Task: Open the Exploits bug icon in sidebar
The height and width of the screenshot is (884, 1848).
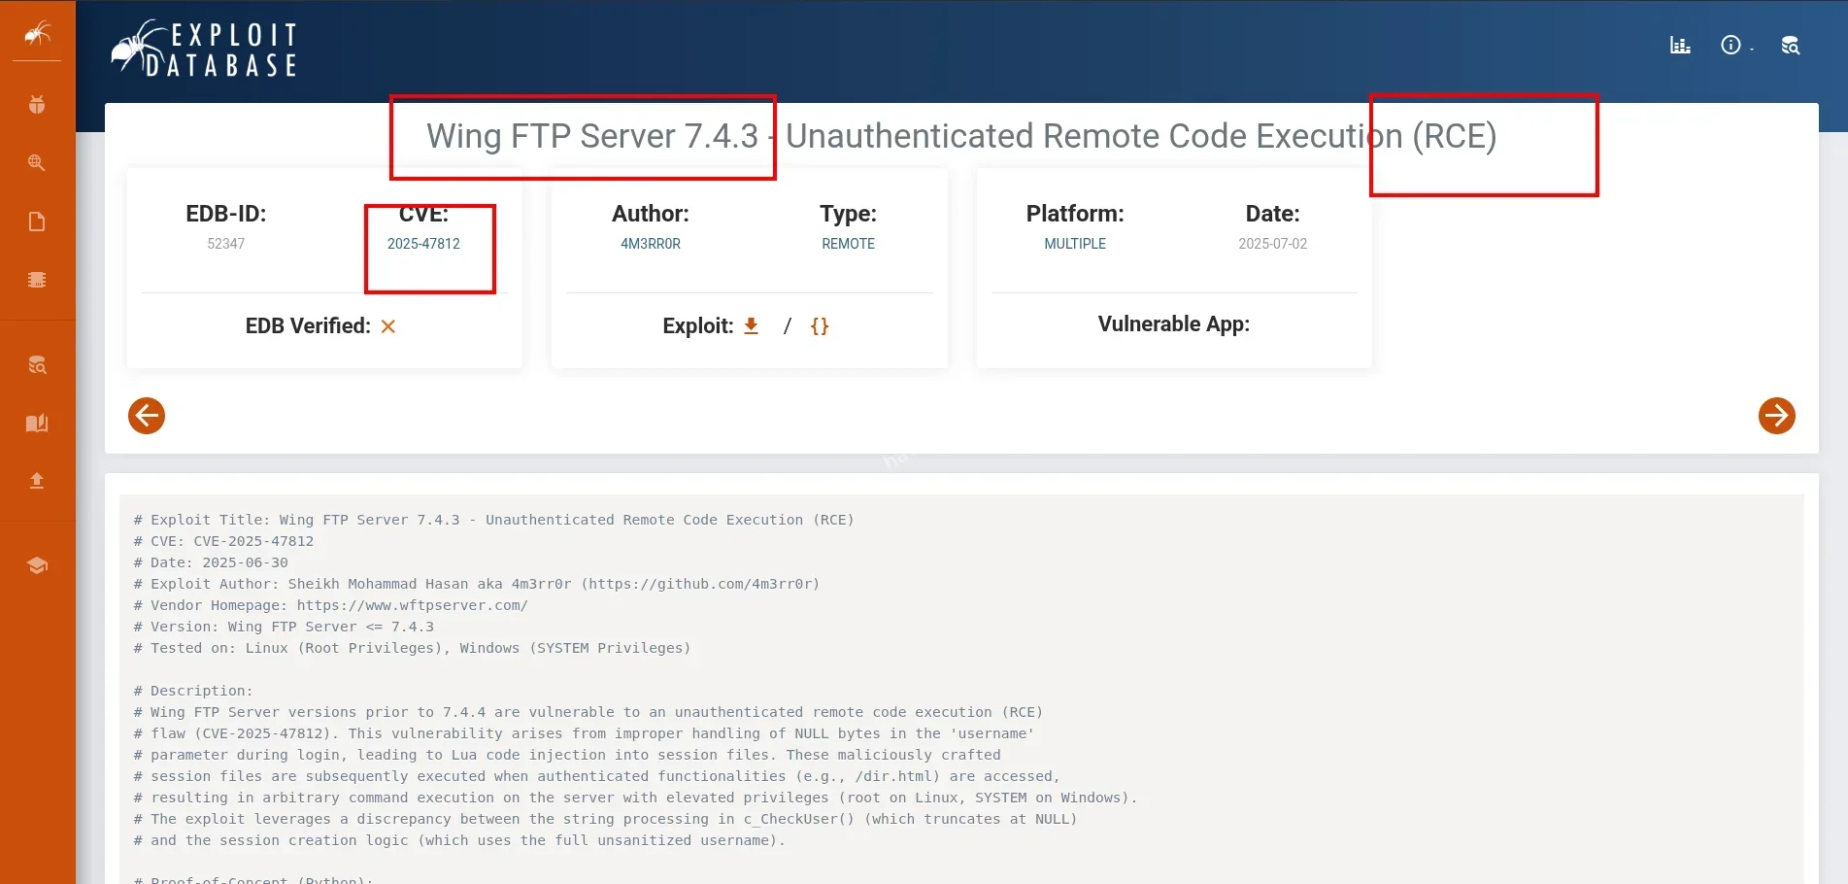Action: pyautogui.click(x=37, y=104)
